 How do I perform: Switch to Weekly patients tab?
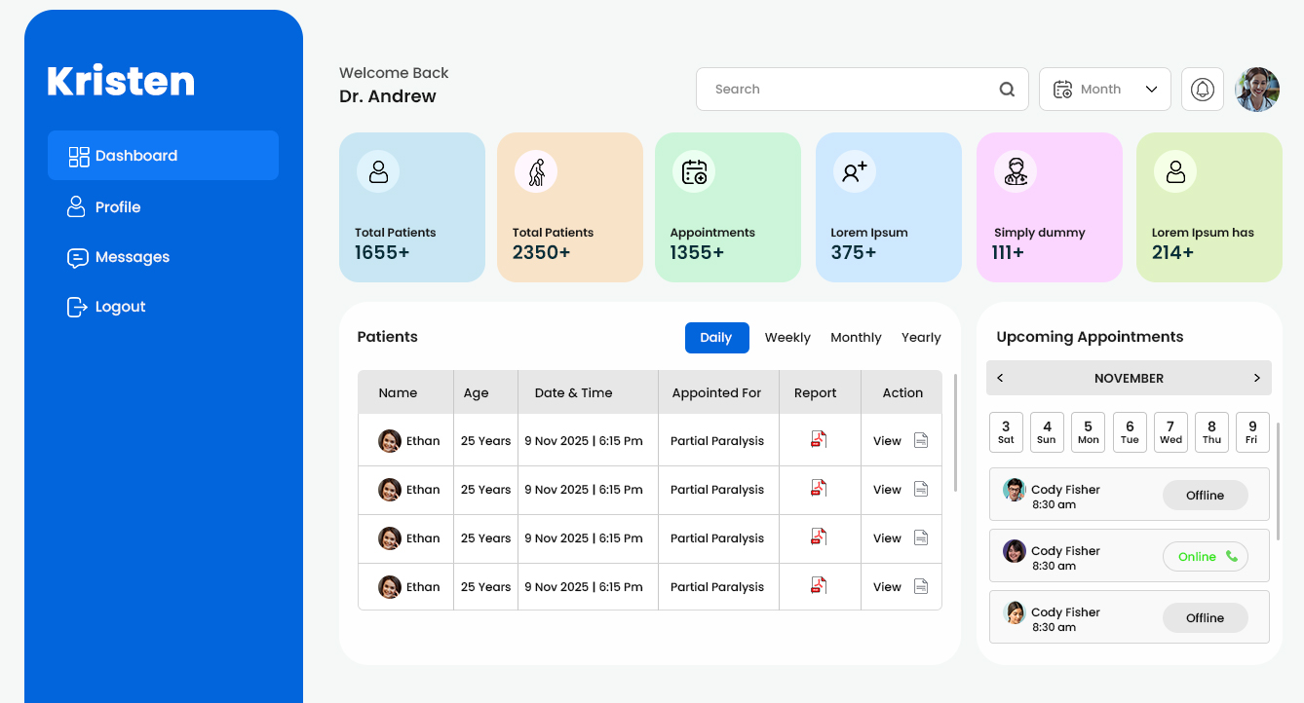[787, 338]
